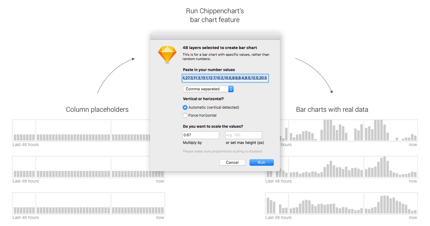Click the max height field showing e.g. 100
430x226 pixels.
tap(243, 135)
